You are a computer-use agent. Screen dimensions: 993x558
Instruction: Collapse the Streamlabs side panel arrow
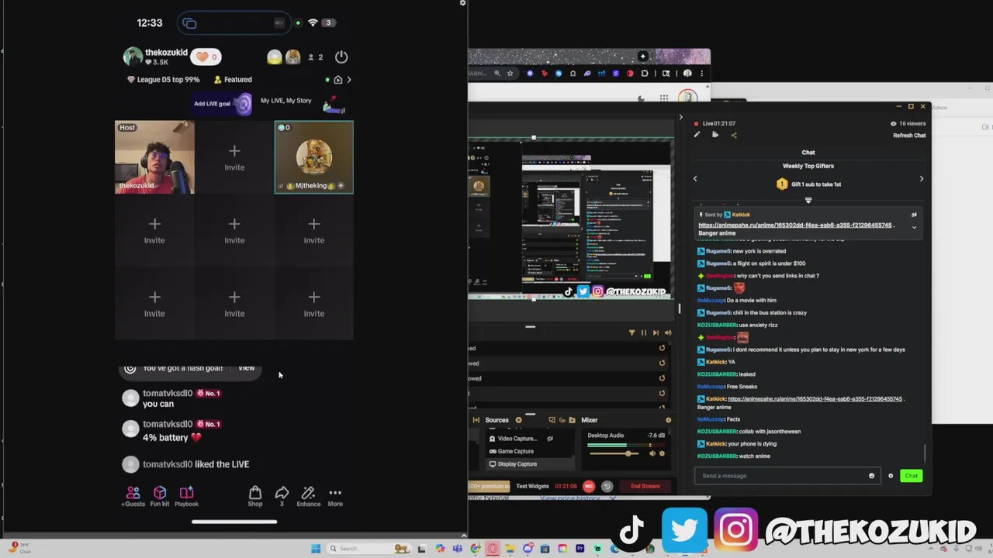click(681, 118)
